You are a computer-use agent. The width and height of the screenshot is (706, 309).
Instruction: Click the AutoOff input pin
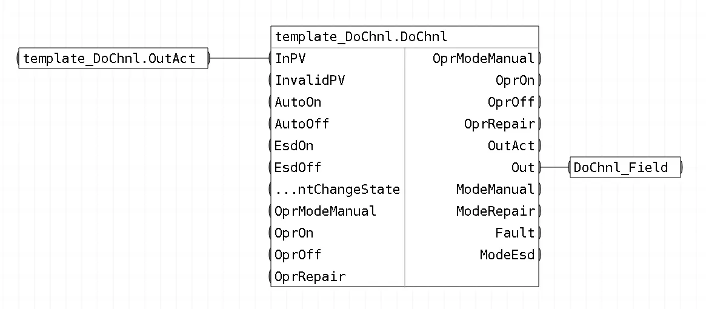(x=302, y=124)
